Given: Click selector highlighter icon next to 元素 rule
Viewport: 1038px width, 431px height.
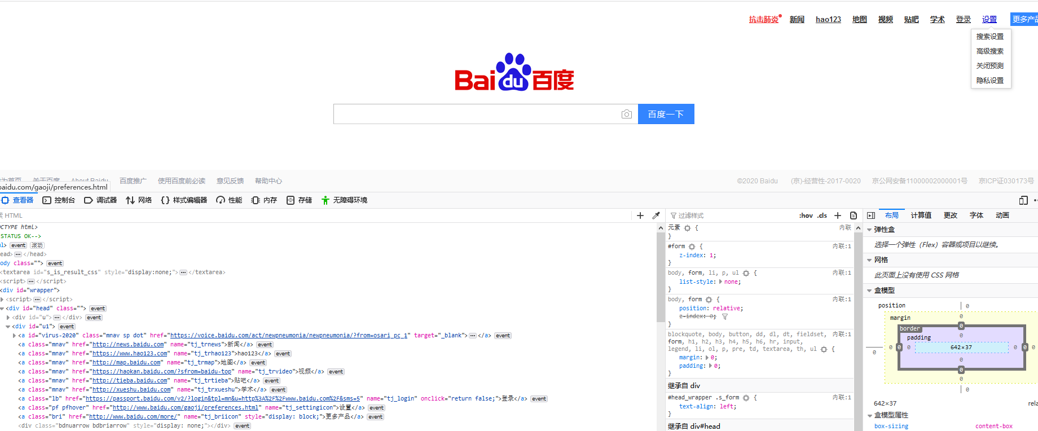Looking at the screenshot, I should (x=687, y=228).
